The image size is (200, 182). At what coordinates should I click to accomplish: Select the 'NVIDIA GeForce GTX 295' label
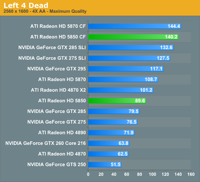[56, 69]
